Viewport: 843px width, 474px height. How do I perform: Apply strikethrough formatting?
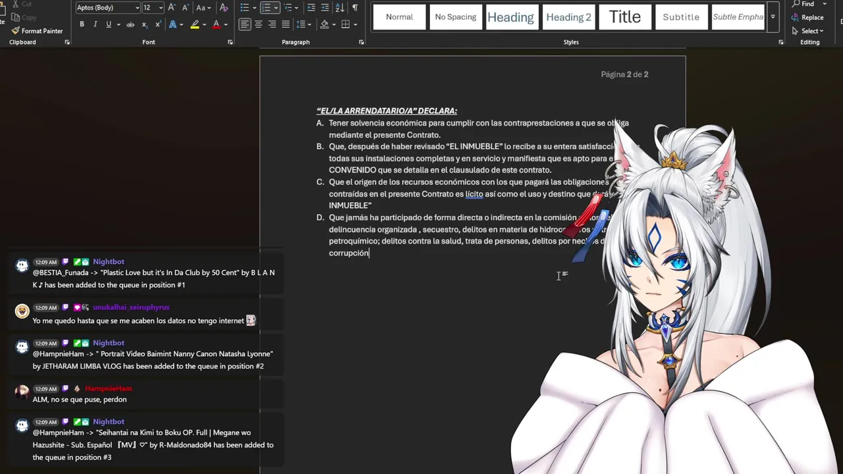[x=130, y=24]
